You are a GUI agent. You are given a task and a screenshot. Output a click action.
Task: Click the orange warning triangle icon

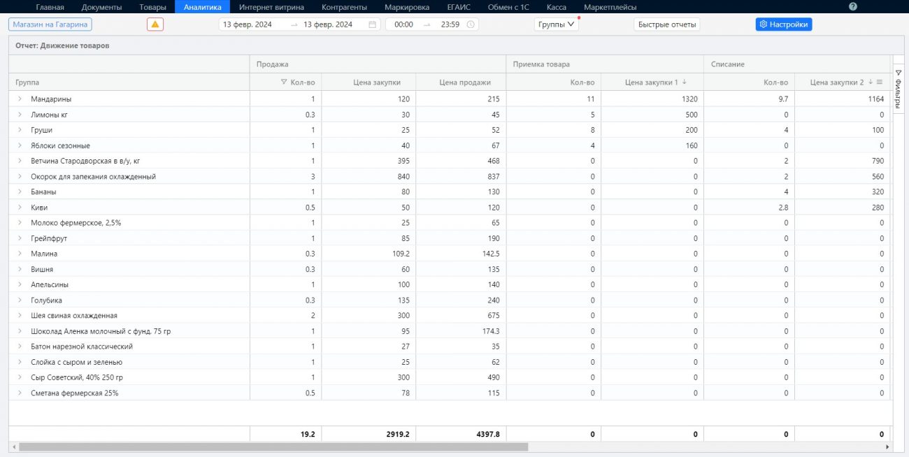(155, 24)
